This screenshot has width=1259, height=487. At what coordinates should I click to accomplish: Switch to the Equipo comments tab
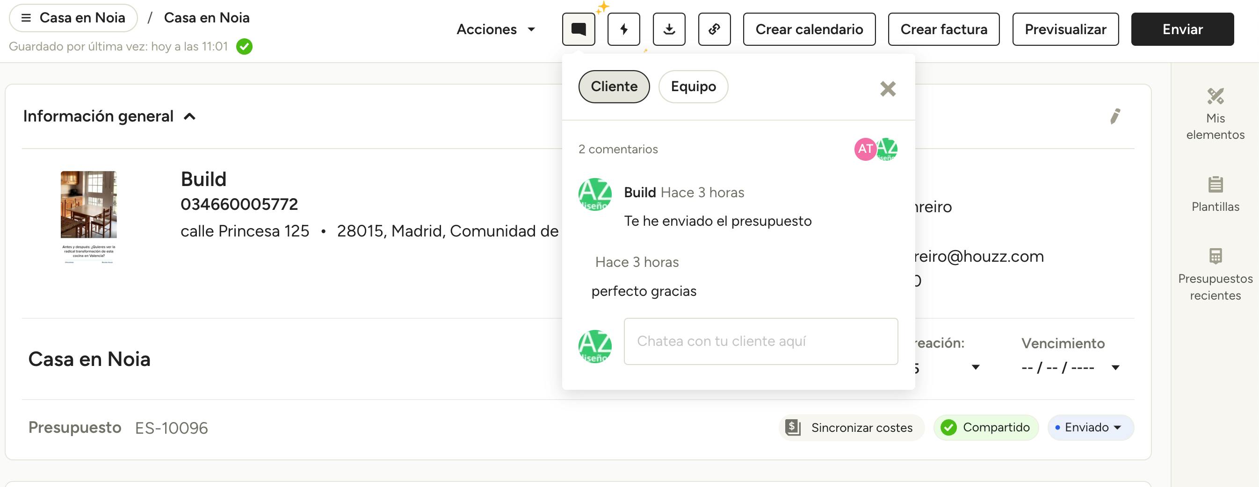click(693, 86)
